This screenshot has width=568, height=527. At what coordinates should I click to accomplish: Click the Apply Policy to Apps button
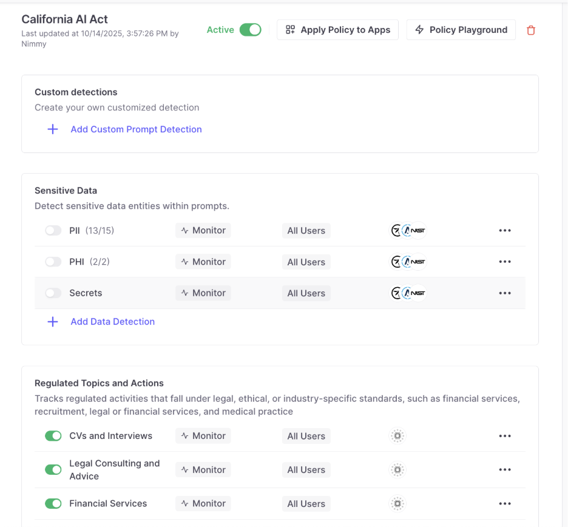pyautogui.click(x=337, y=30)
